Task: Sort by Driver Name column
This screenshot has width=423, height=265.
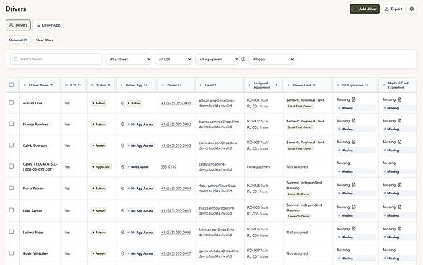Action: [41, 85]
